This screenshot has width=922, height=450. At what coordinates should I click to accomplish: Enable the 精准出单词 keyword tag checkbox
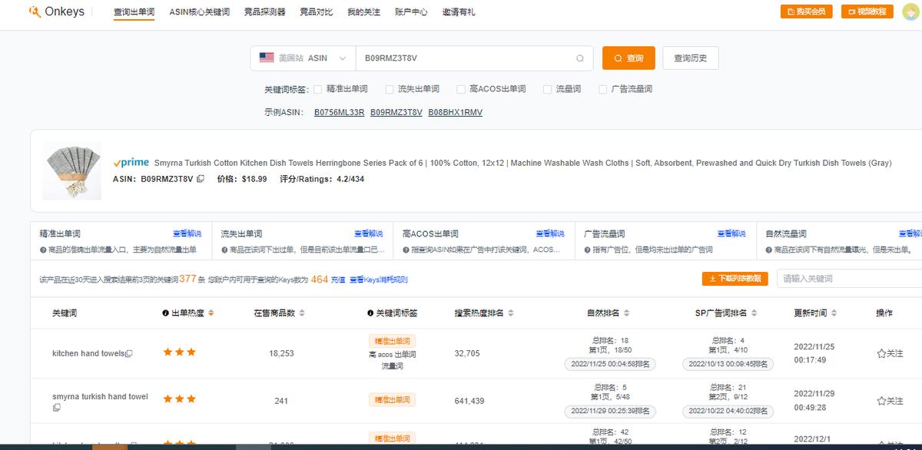pyautogui.click(x=319, y=88)
